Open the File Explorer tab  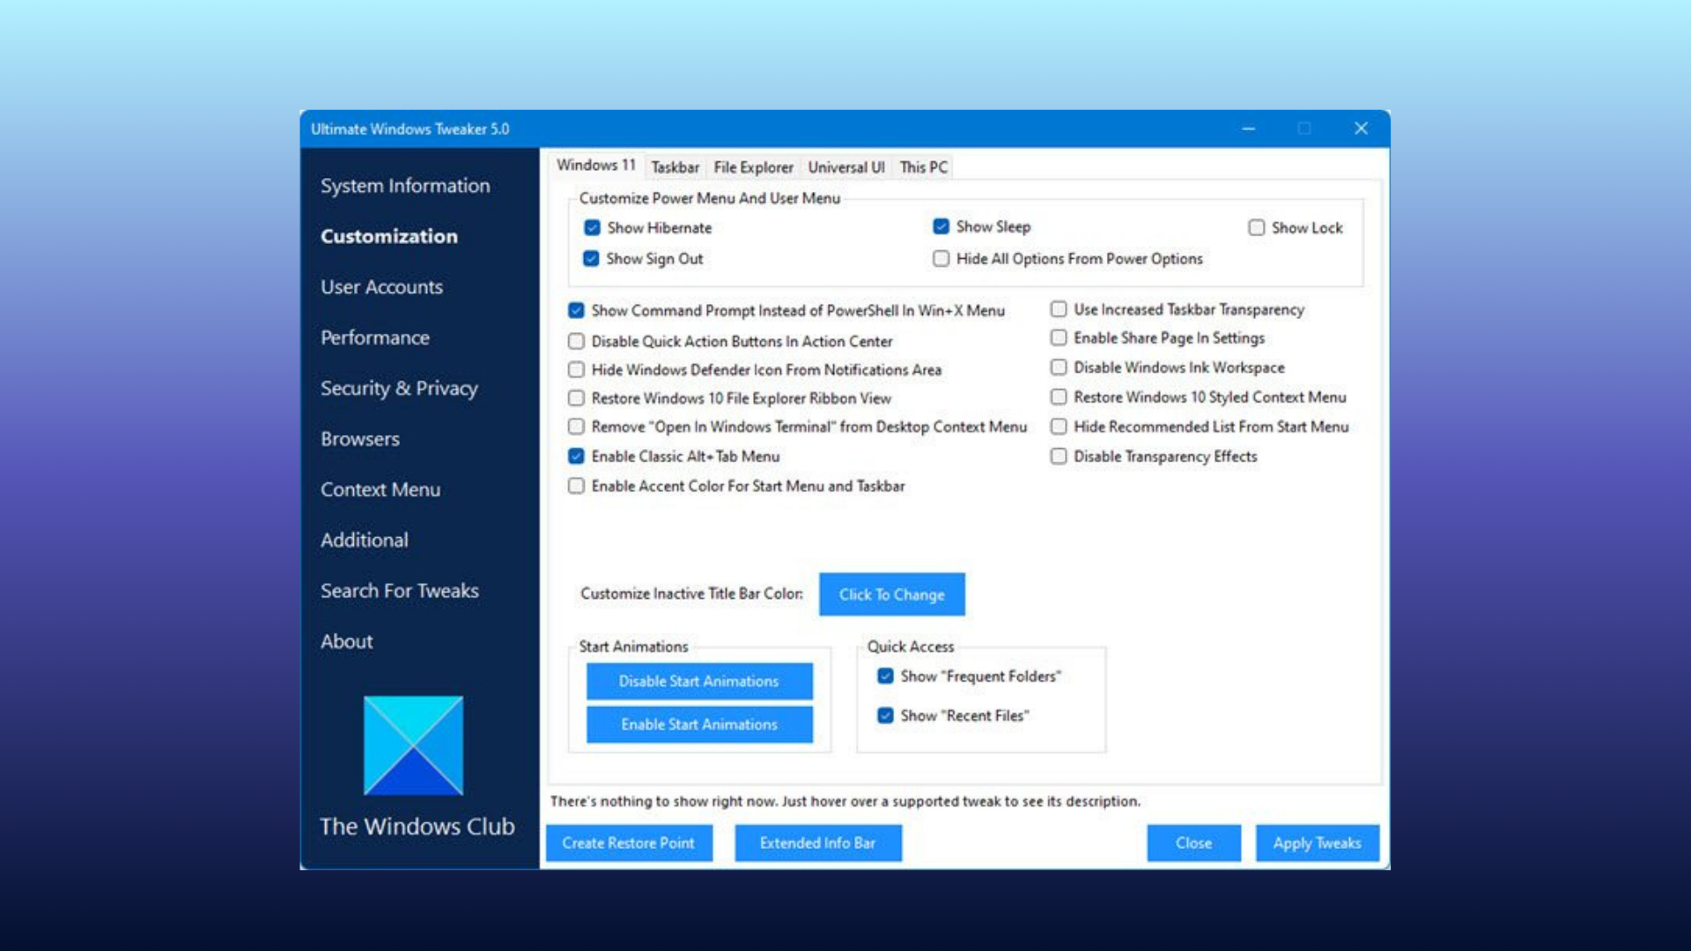pos(753,167)
